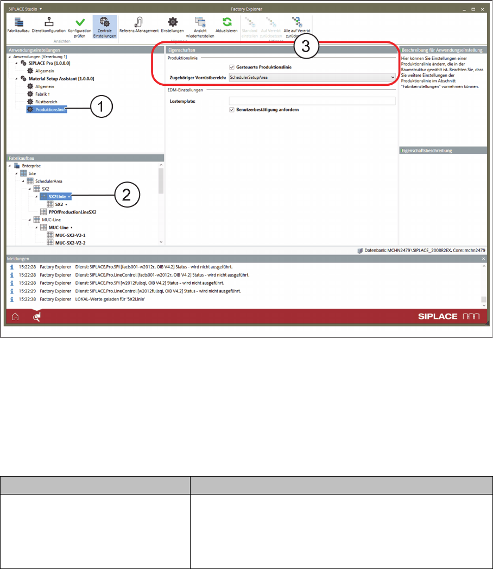Open the Fabrikaufbau view icon
The width and height of the screenshot is (493, 569).
coord(18,22)
